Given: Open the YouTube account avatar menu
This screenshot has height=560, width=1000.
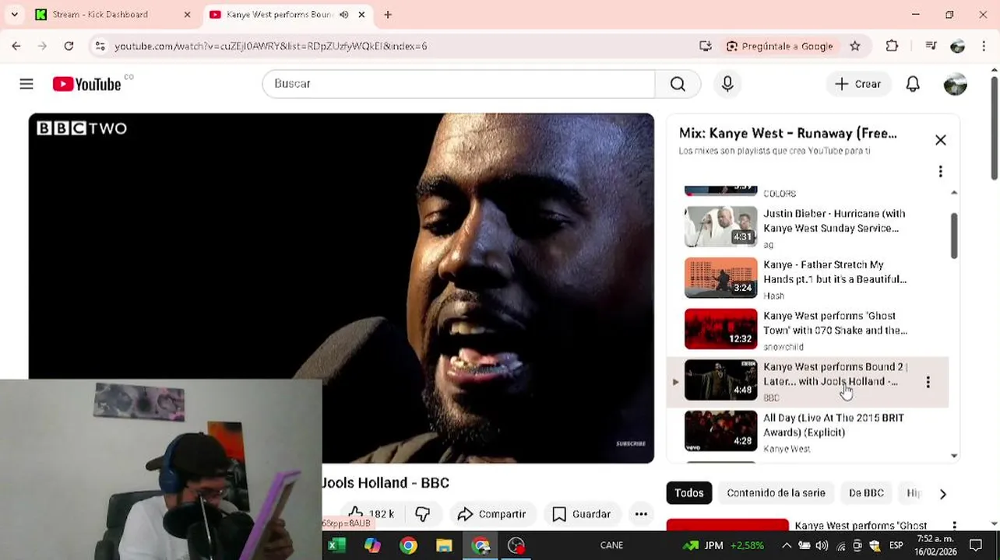Looking at the screenshot, I should (955, 84).
